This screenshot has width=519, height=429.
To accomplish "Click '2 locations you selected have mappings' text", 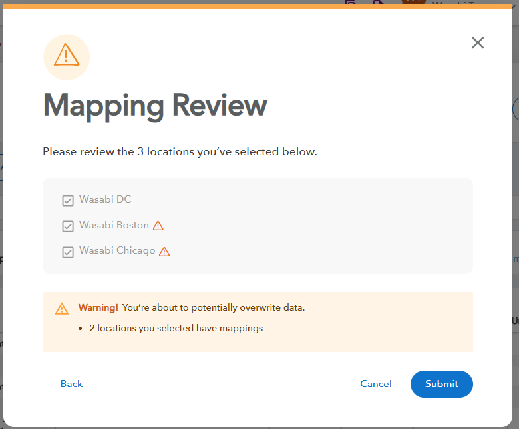I will [176, 328].
